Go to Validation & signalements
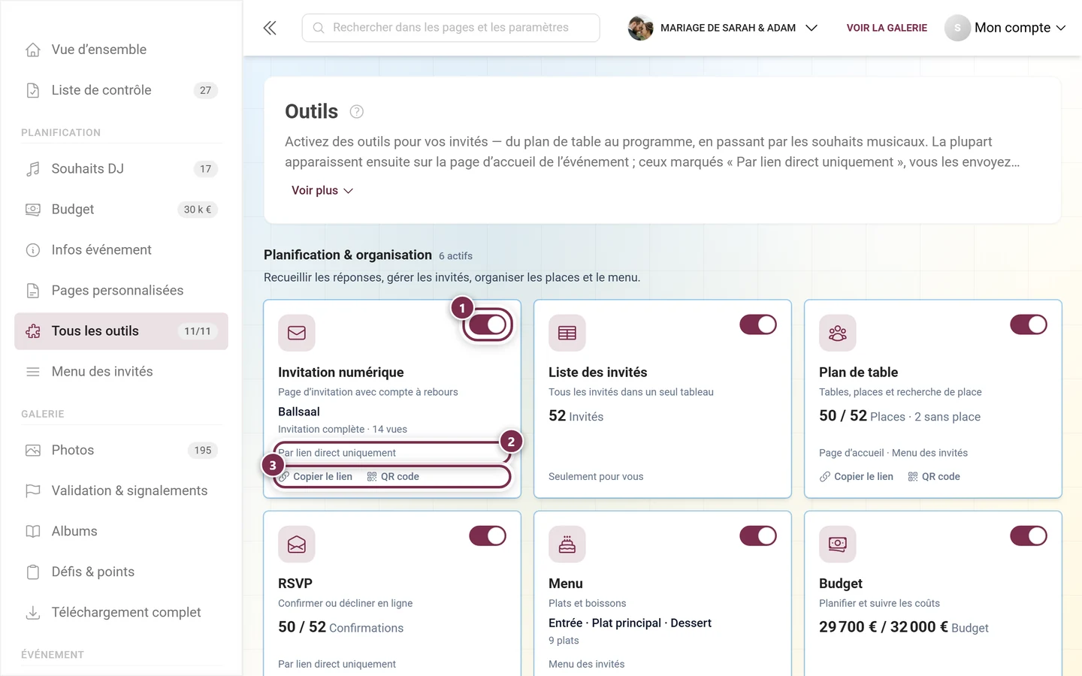1082x676 pixels. point(121,491)
